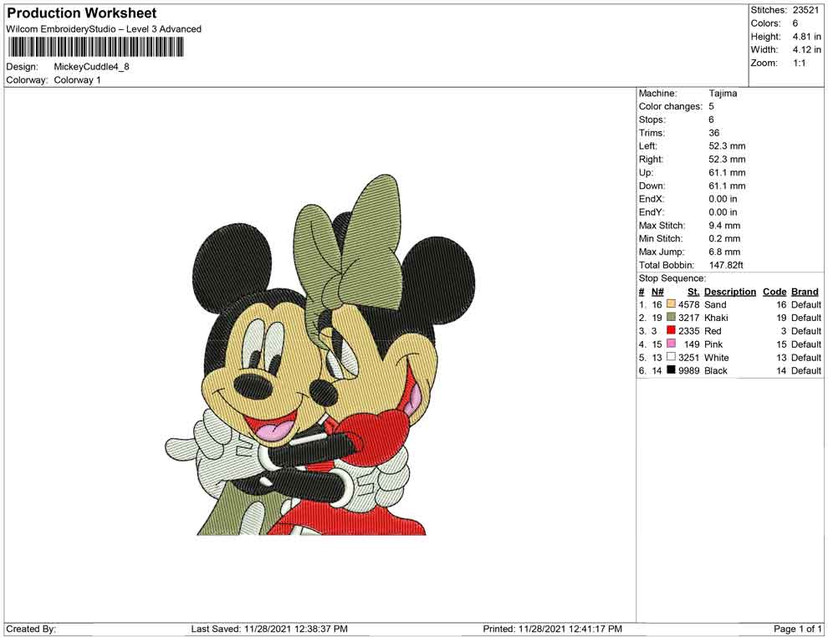This screenshot has width=828, height=637.
Task: Click the 'Production Worksheet' title
Action: coord(81,13)
